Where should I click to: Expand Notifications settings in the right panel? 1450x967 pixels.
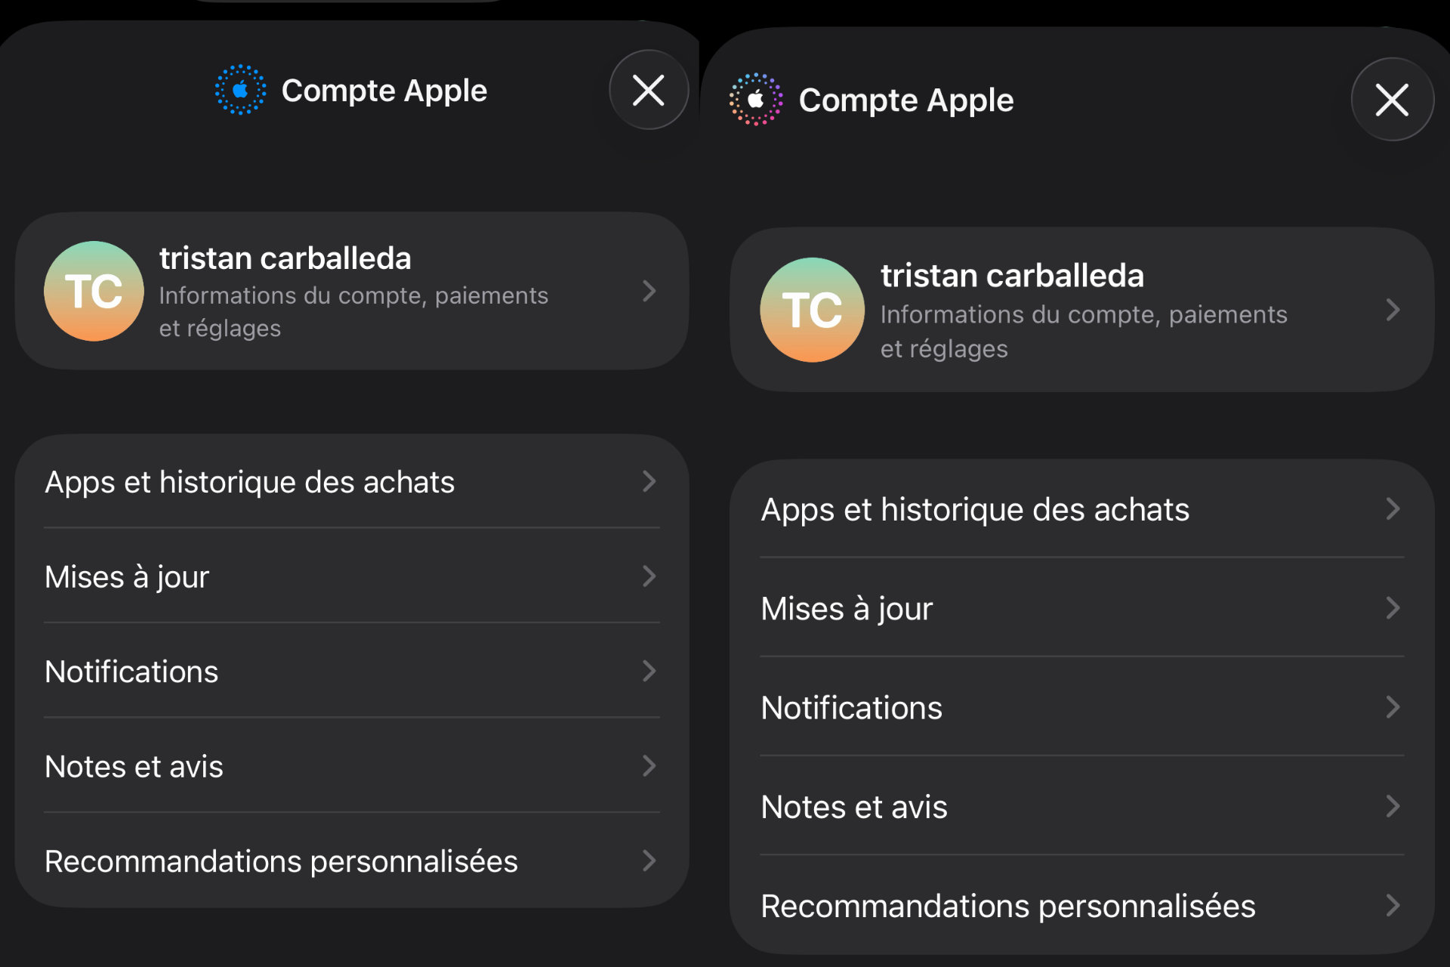point(851,708)
